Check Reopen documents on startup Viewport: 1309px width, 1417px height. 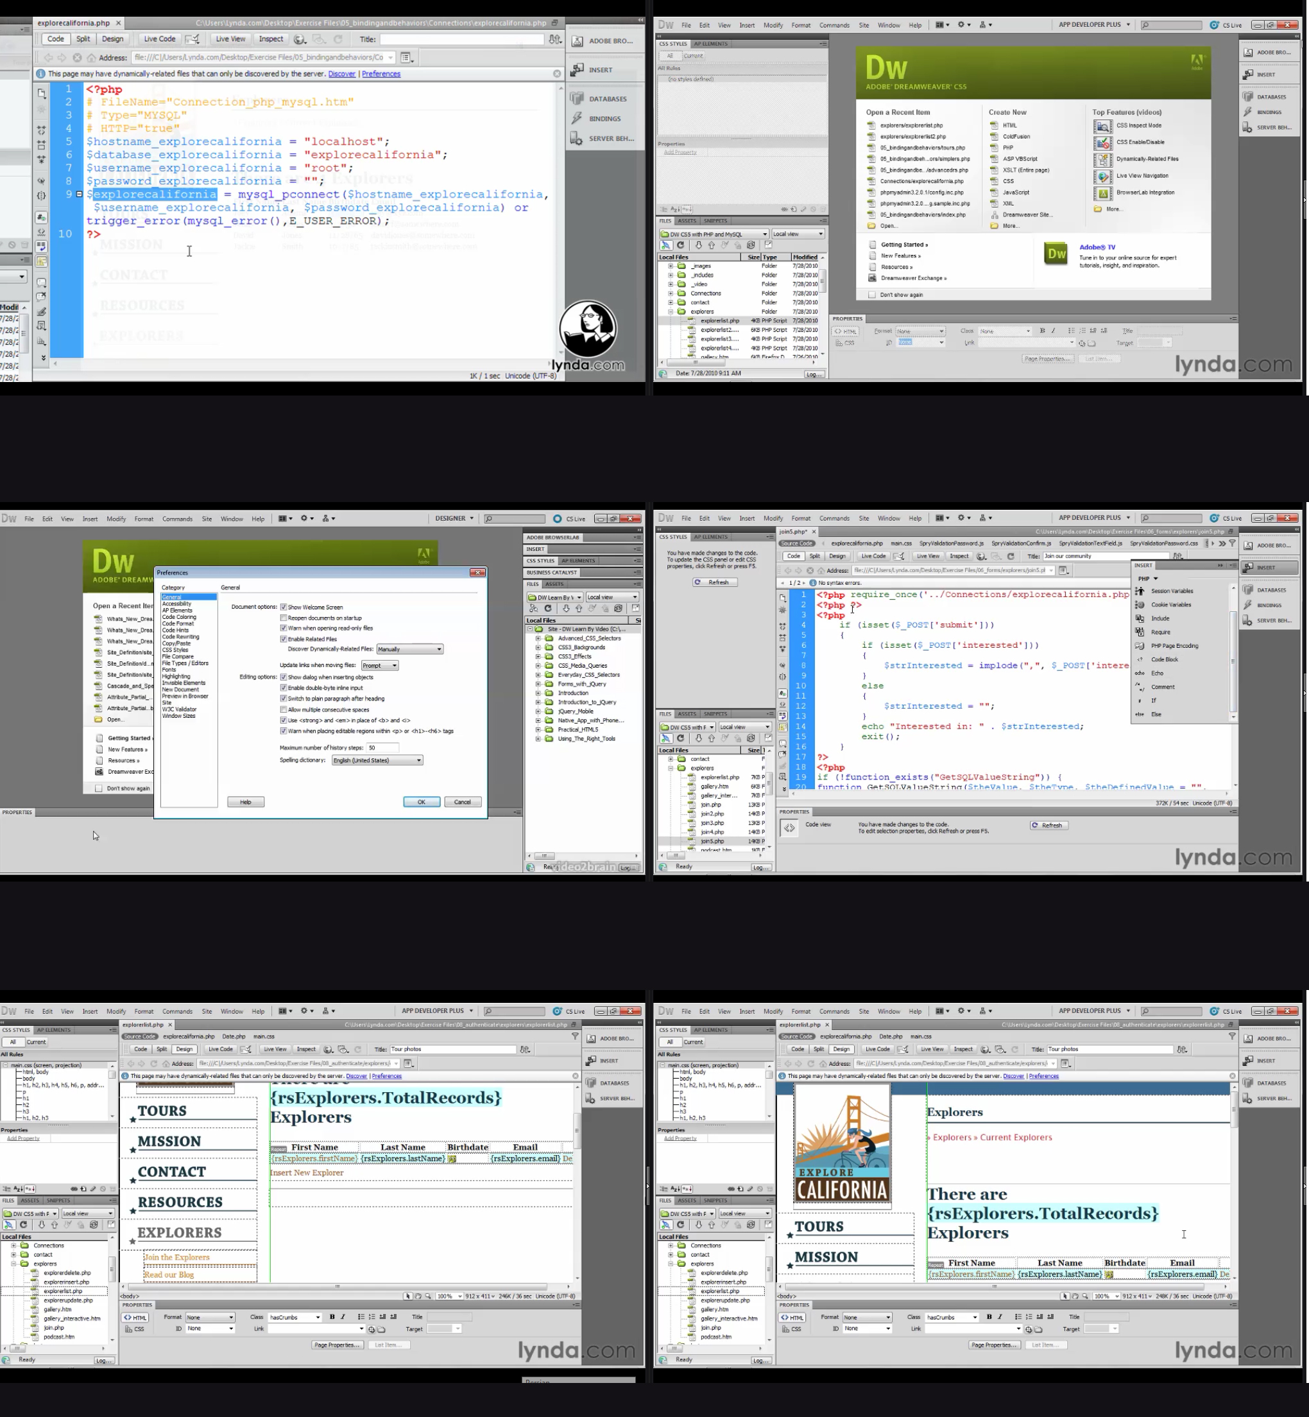pyautogui.click(x=284, y=618)
